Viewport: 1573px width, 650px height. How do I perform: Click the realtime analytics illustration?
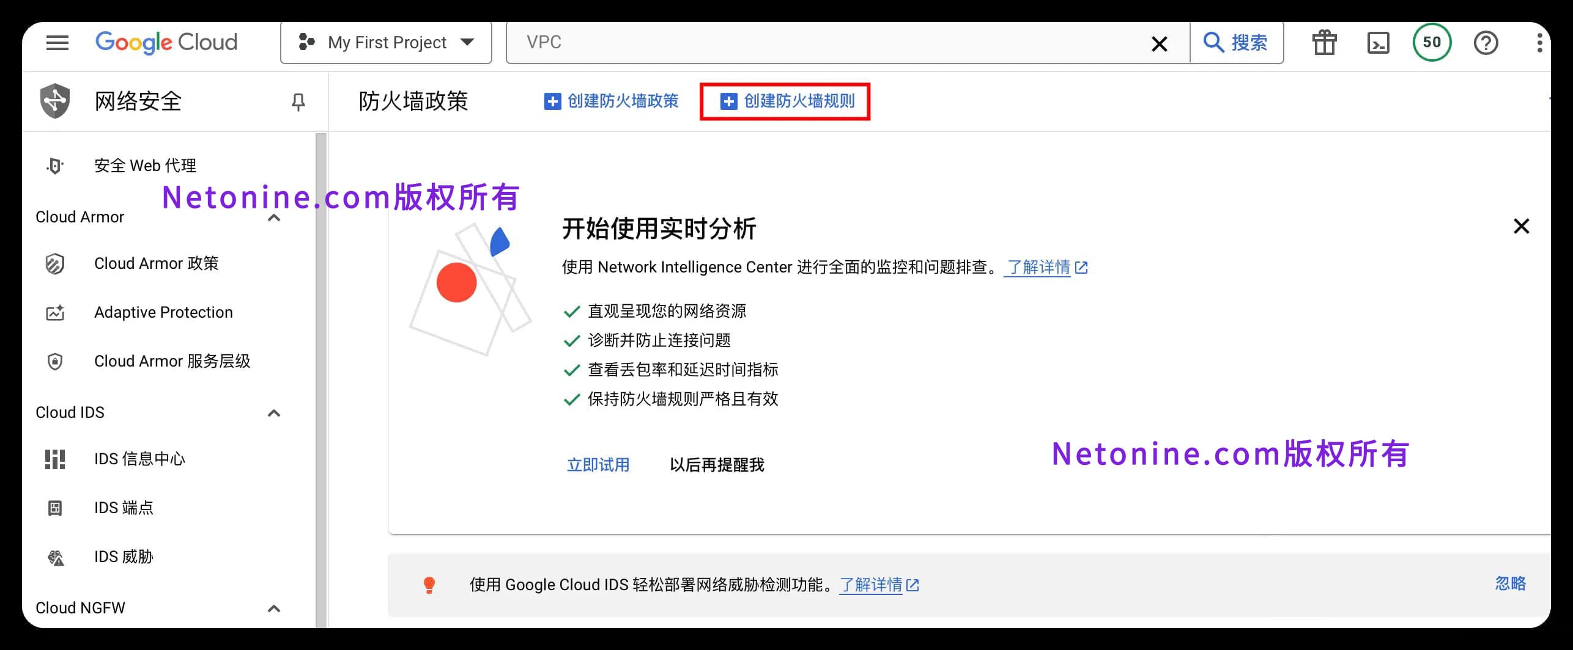point(470,289)
